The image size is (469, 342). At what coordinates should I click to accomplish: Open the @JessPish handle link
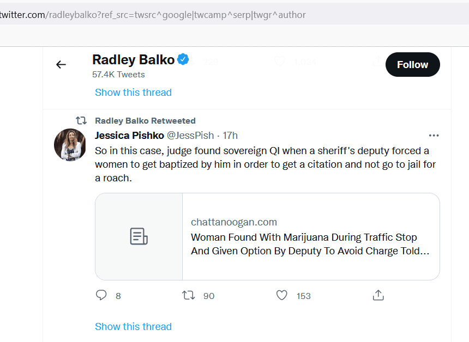point(190,135)
